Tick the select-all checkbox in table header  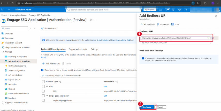(43, 81)
